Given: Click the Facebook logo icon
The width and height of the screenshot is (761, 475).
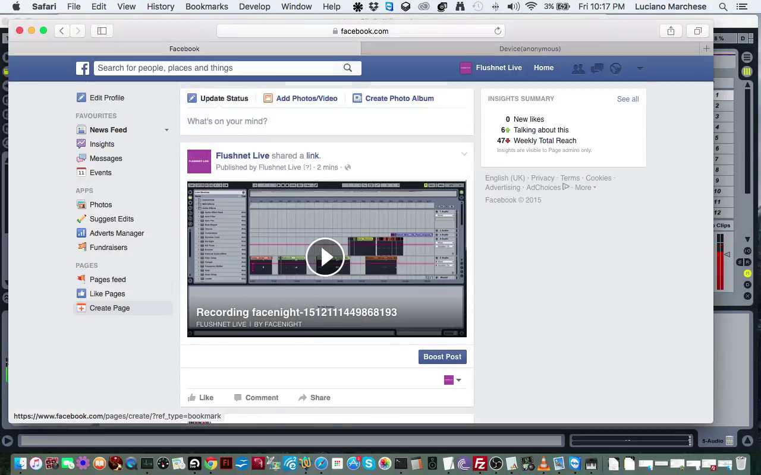Looking at the screenshot, I should tap(83, 68).
